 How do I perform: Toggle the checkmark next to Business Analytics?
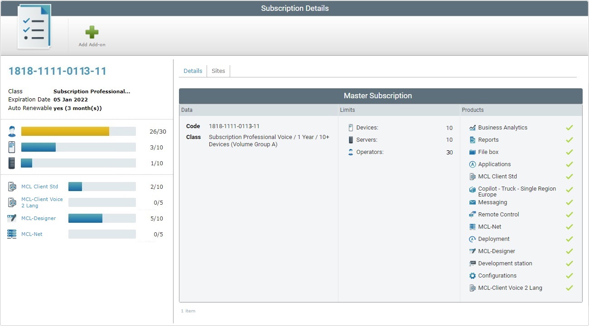(x=570, y=127)
